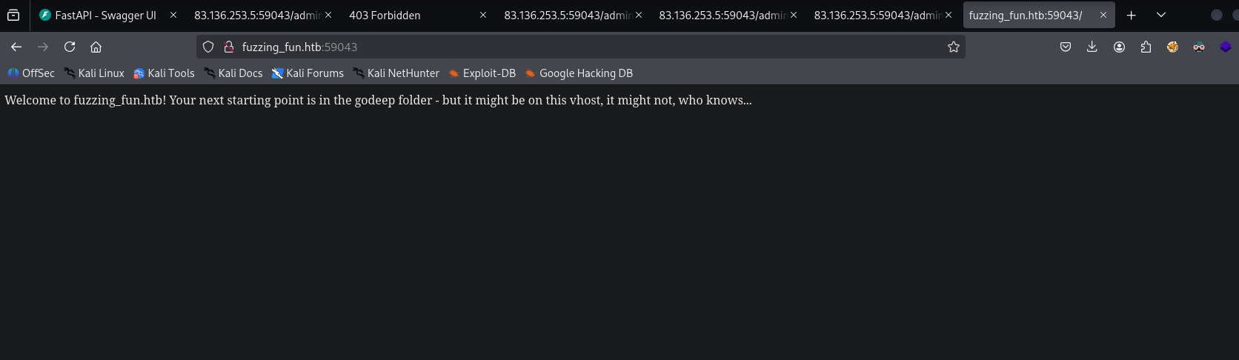
Task: Open the Extensions puzzle-piece menu
Action: [x=1146, y=47]
